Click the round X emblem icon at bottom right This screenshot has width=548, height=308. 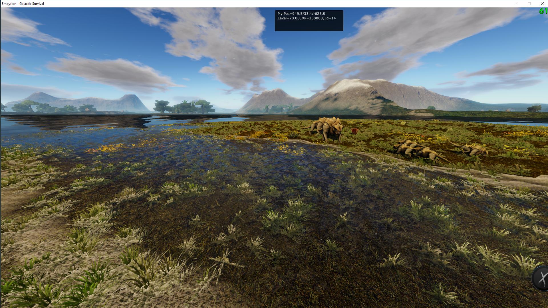click(540, 278)
